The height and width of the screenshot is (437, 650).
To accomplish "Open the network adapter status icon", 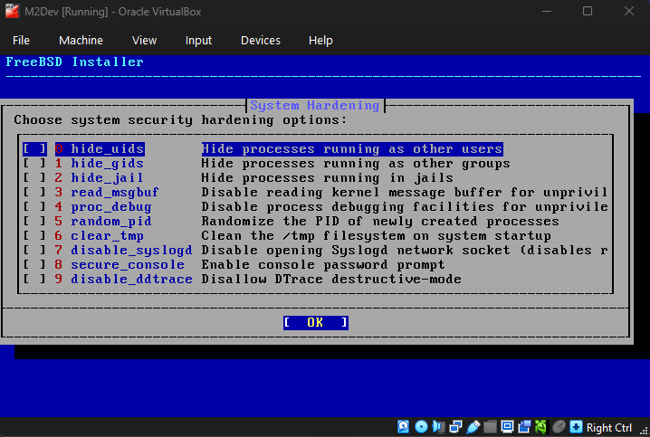I will (455, 427).
